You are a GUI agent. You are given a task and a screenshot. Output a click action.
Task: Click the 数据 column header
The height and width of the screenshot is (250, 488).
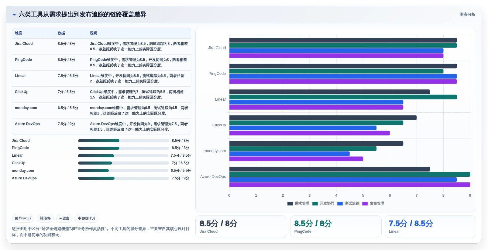(61, 33)
